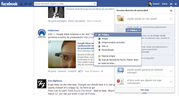Open the Omicrono page name link

pos(53,31)
